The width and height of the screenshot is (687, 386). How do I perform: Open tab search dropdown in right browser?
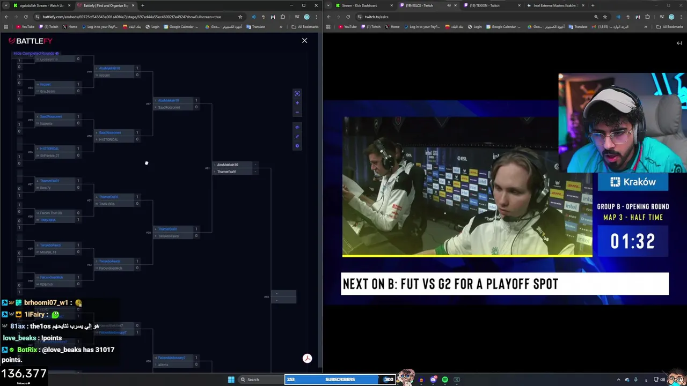(x=327, y=5)
